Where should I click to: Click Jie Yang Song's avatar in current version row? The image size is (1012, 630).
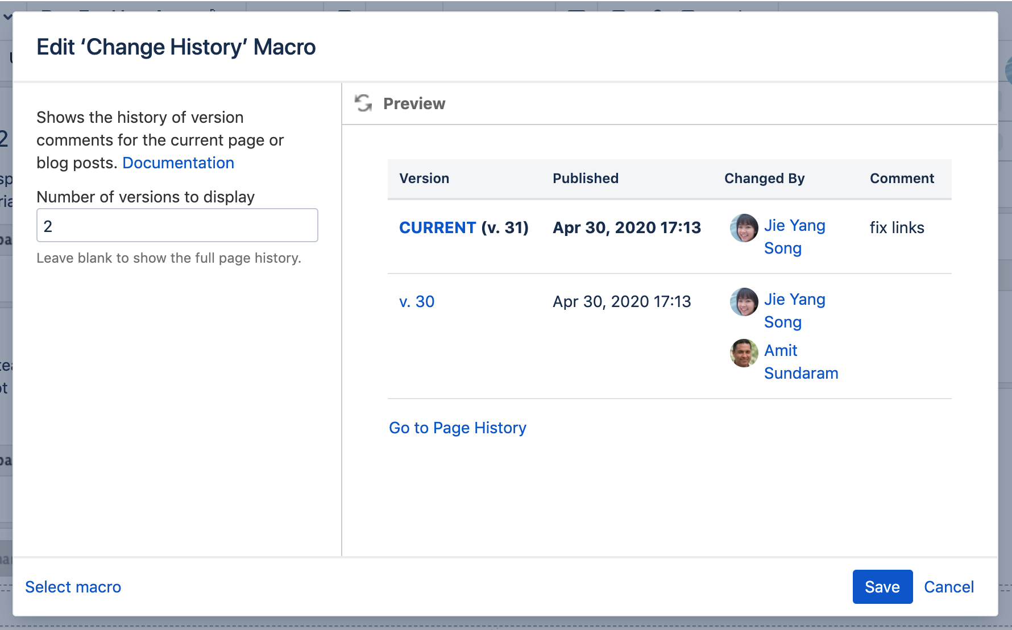coord(744,228)
